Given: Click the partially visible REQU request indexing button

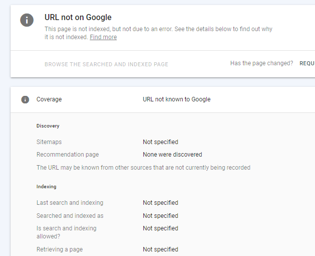Looking at the screenshot, I should pos(307,63).
